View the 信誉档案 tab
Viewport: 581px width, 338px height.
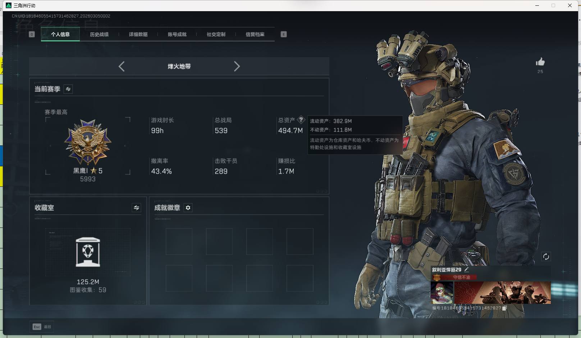255,34
